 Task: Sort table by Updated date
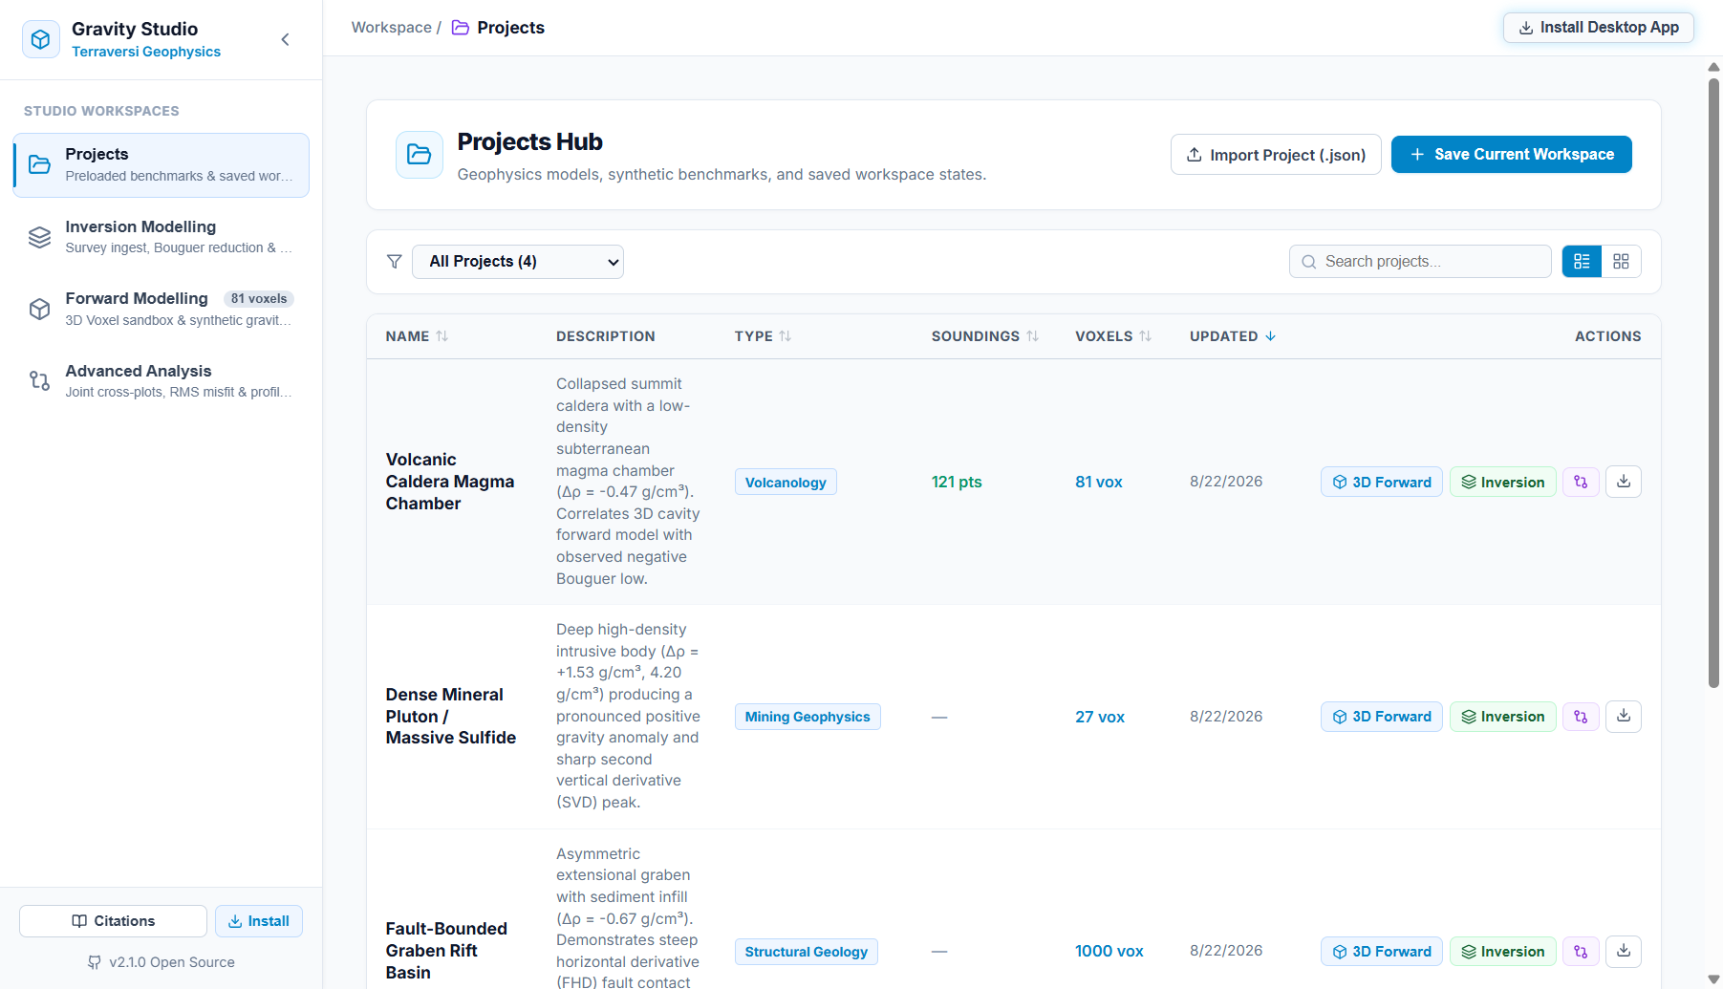1233,336
